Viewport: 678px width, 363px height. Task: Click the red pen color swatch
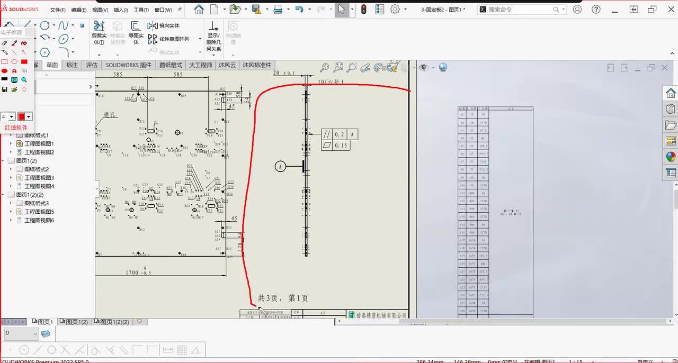22,116
